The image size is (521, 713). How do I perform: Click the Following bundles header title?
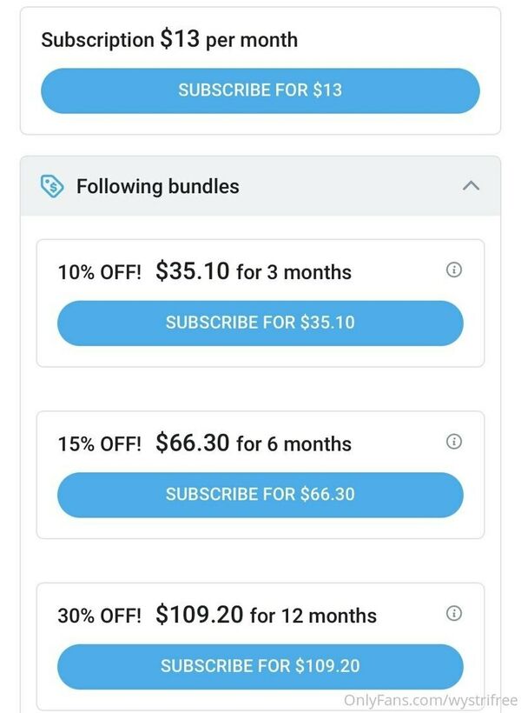[x=158, y=186]
